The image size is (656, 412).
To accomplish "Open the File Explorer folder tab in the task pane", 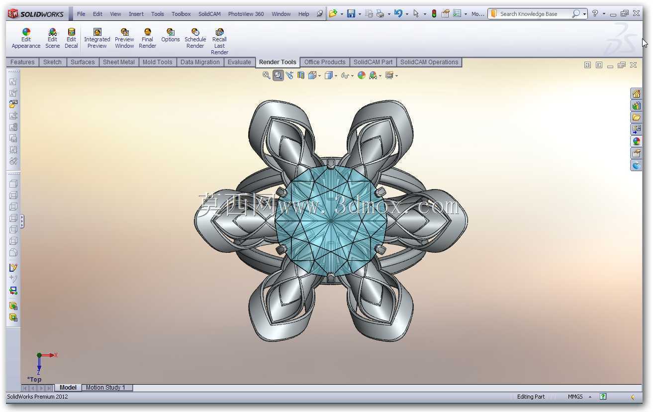I will 636,117.
